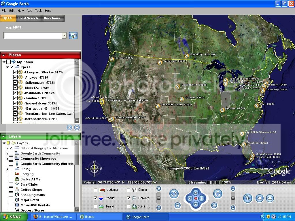Viewport: 295px width, 221px height.
Task: Click the zoom out minus button
Action: pos(159,208)
